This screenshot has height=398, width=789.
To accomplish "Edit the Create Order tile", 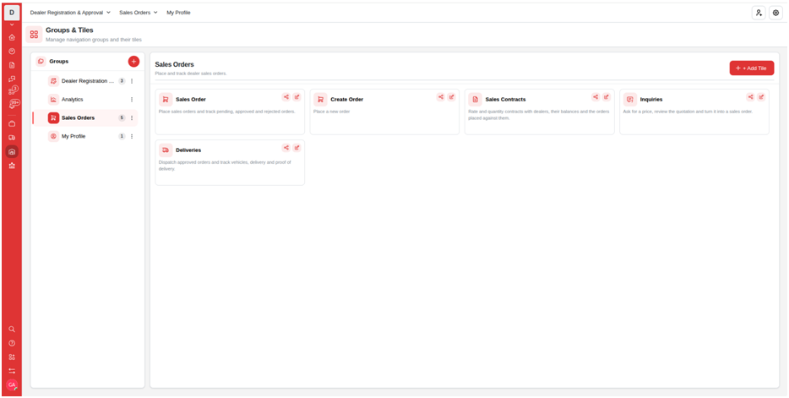I will (451, 97).
